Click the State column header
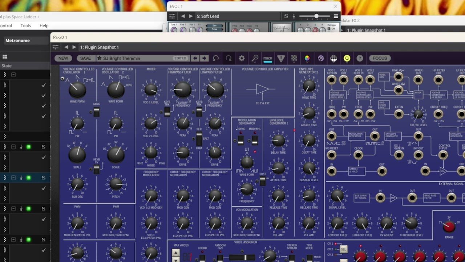 pos(25,66)
